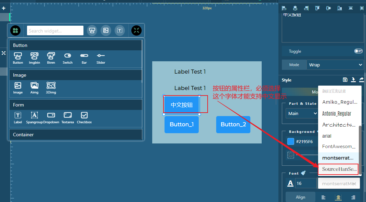Filter widgets by text type icon
This screenshot has width=366, height=202.
[x=119, y=30]
